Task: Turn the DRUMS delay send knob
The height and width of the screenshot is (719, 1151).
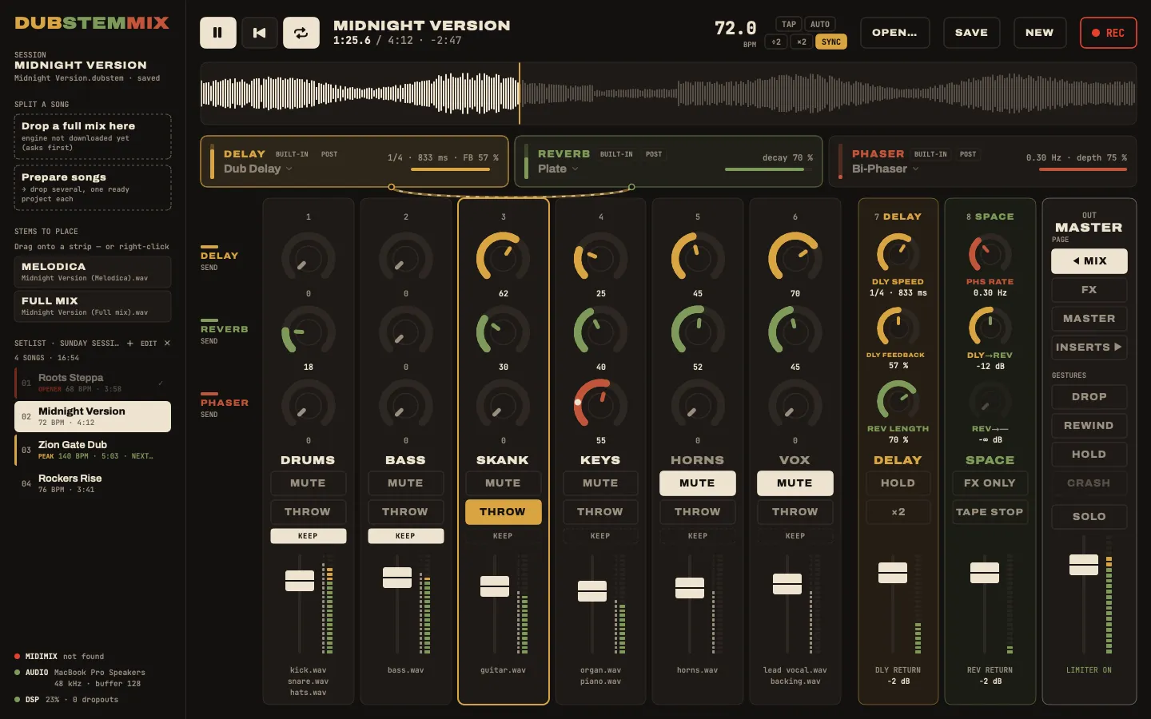Action: point(309,259)
